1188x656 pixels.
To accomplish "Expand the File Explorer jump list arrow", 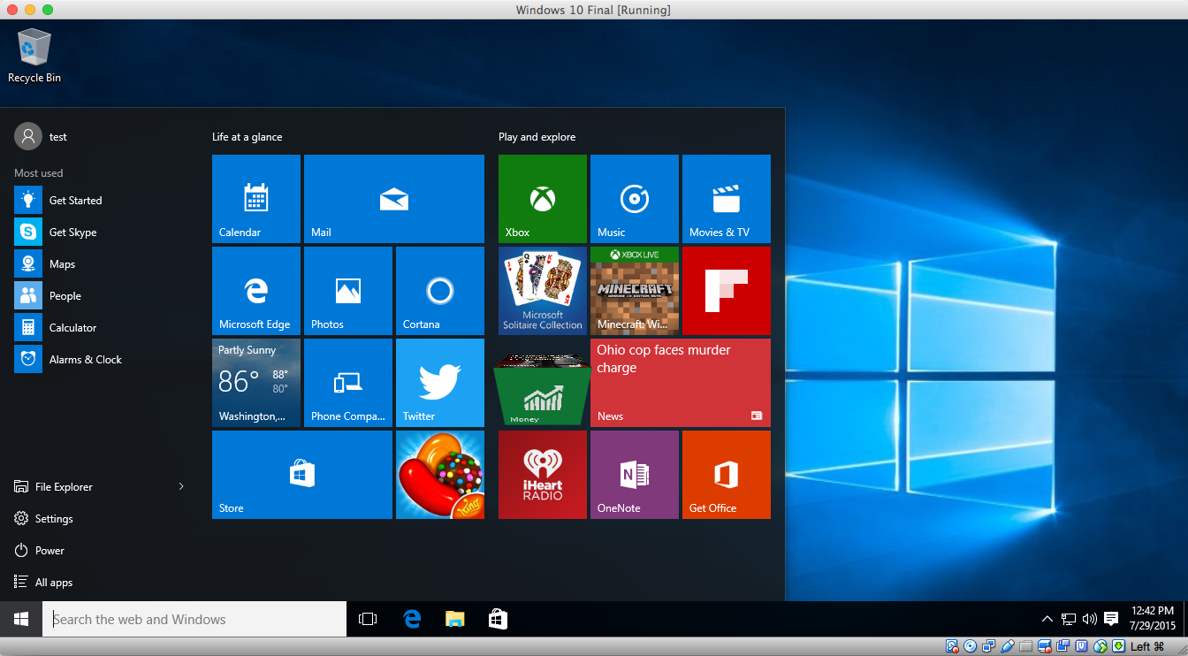I will 181,487.
